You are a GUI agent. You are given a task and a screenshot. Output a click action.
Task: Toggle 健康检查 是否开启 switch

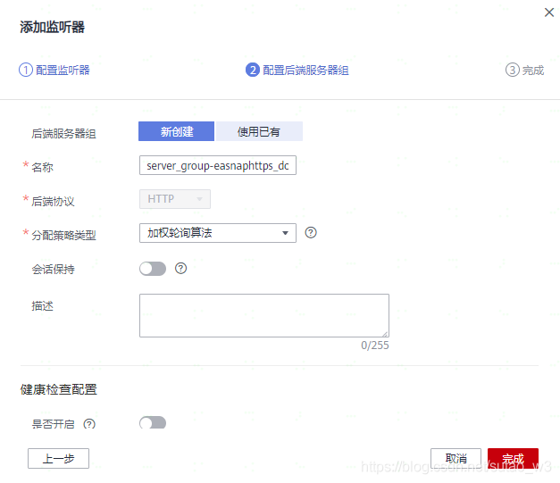coord(153,422)
